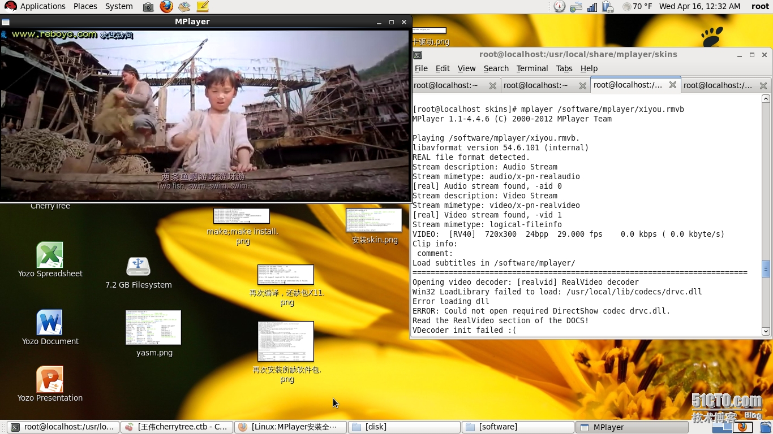Open the calendar from the date and time
The width and height of the screenshot is (773, 434).
[699, 6]
